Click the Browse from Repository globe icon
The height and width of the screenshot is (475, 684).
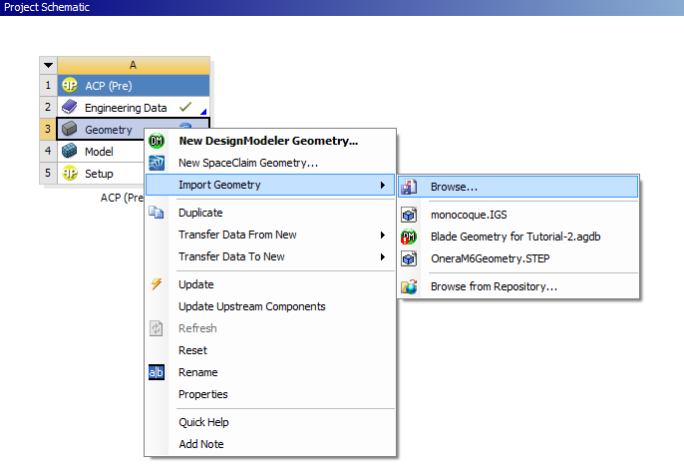click(x=409, y=286)
